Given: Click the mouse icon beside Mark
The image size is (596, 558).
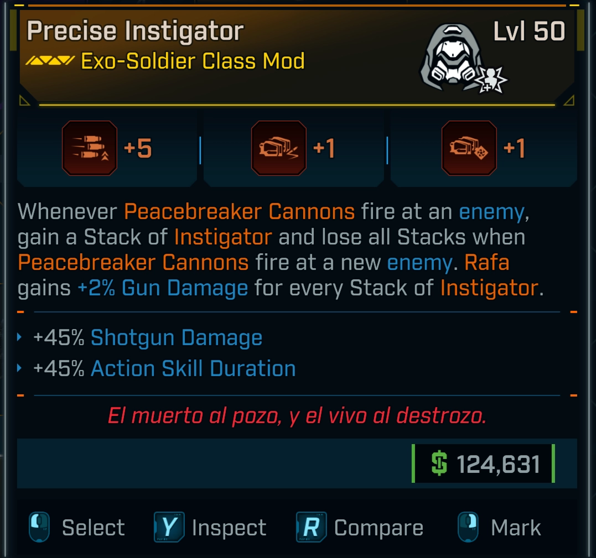Looking at the screenshot, I should point(468,527).
